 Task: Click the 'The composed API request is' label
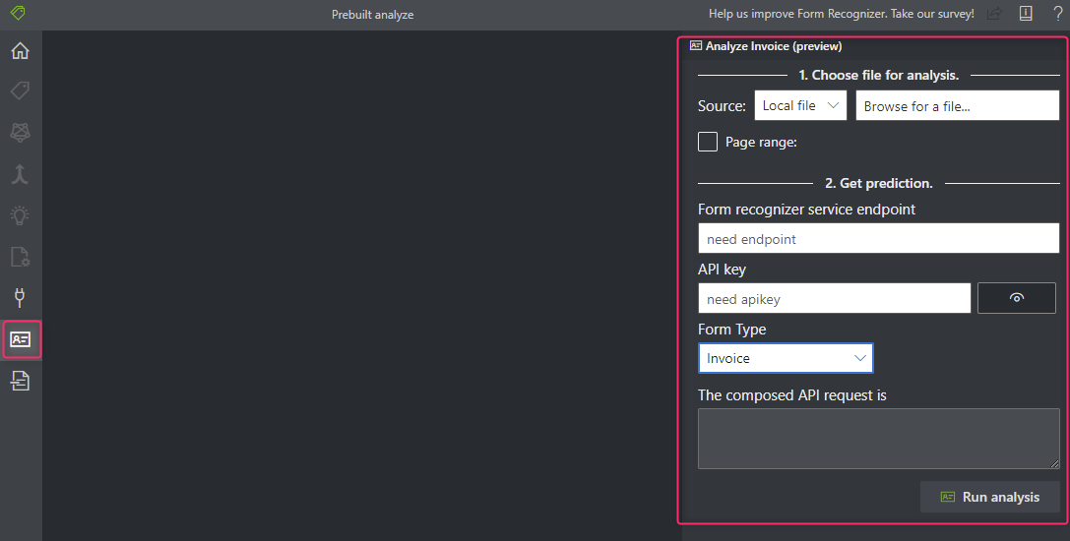pos(792,395)
